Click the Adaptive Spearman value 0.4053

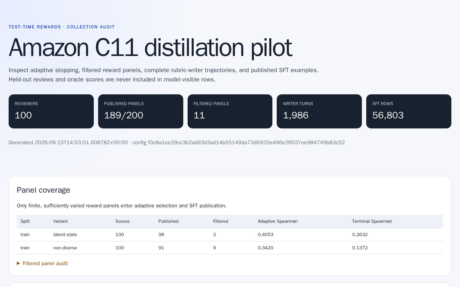(266, 235)
